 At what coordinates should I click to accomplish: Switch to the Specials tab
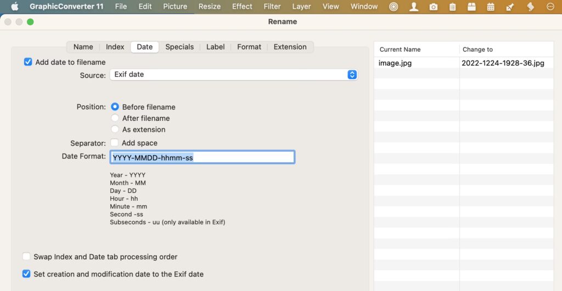pyautogui.click(x=179, y=47)
